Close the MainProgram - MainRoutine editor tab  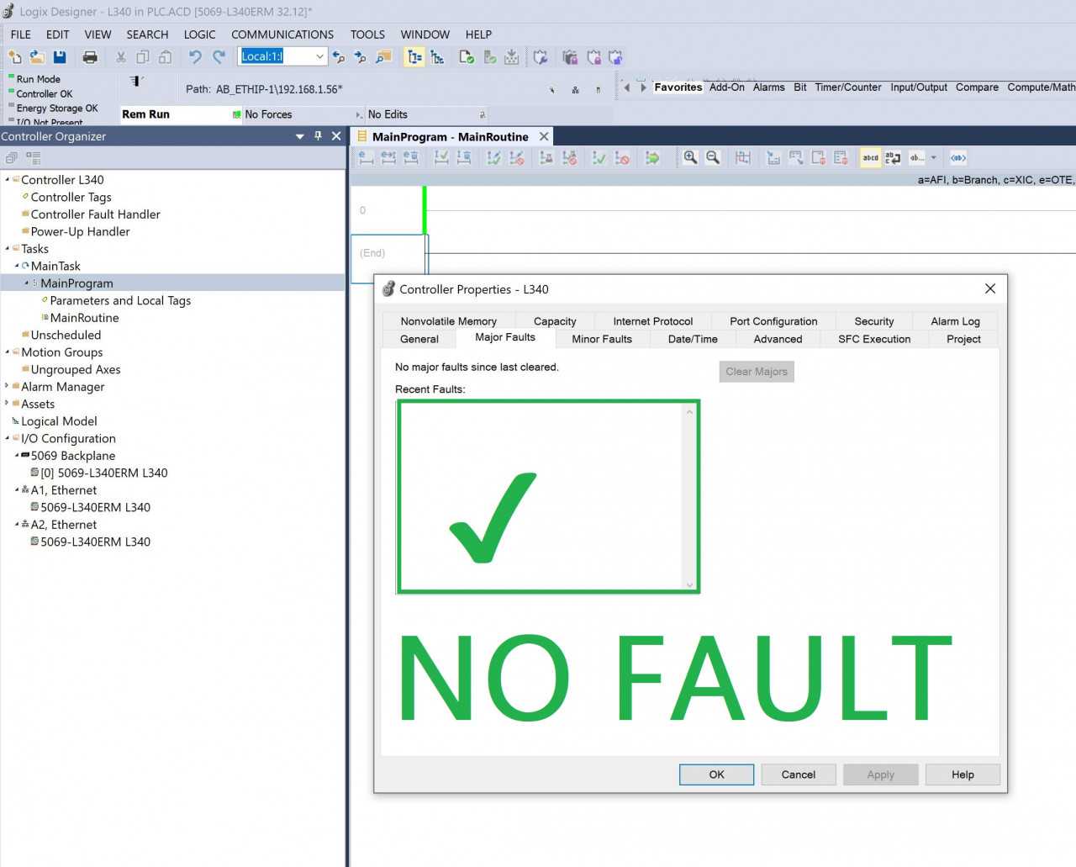point(544,136)
